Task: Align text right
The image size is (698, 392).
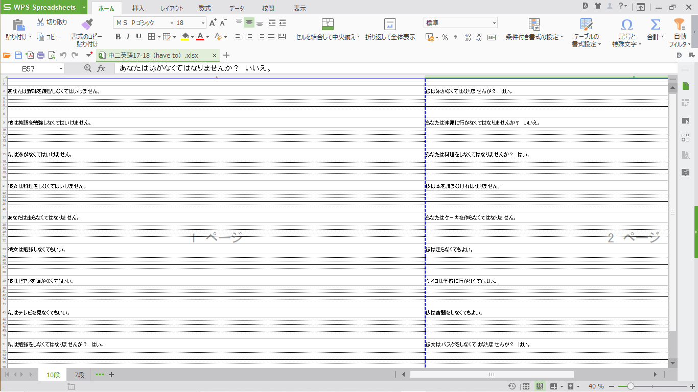Action: (261, 37)
